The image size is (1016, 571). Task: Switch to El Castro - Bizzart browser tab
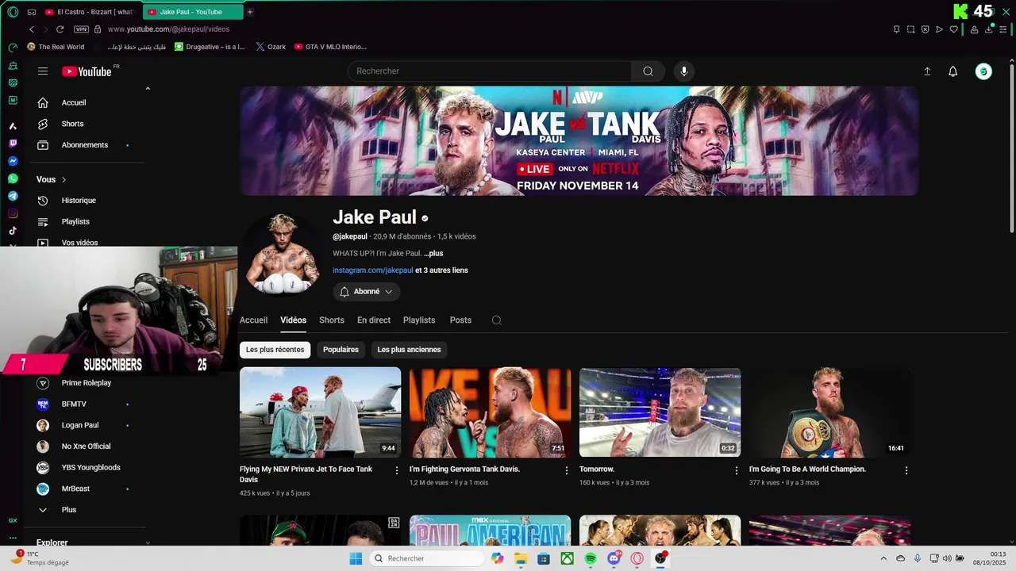(90, 12)
